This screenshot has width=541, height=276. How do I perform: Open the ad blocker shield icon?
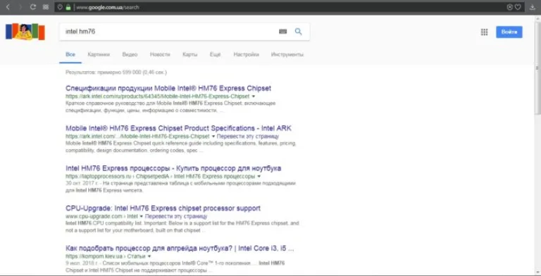coord(509,7)
